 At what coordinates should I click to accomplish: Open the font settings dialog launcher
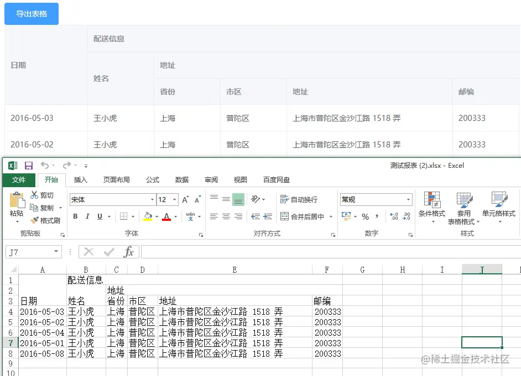point(201,235)
